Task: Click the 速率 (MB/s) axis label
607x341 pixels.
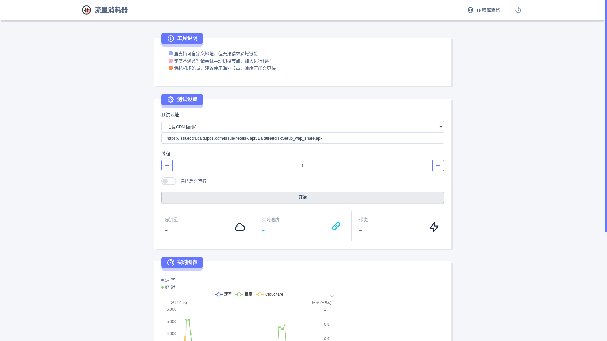Action: pos(322,303)
